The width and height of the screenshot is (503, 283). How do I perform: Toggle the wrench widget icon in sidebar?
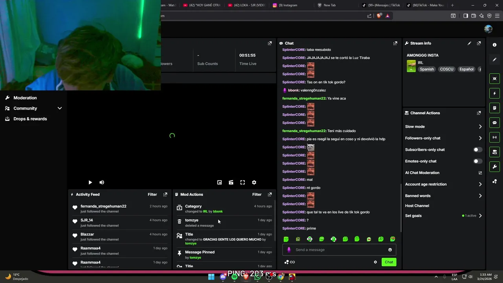(x=494, y=166)
